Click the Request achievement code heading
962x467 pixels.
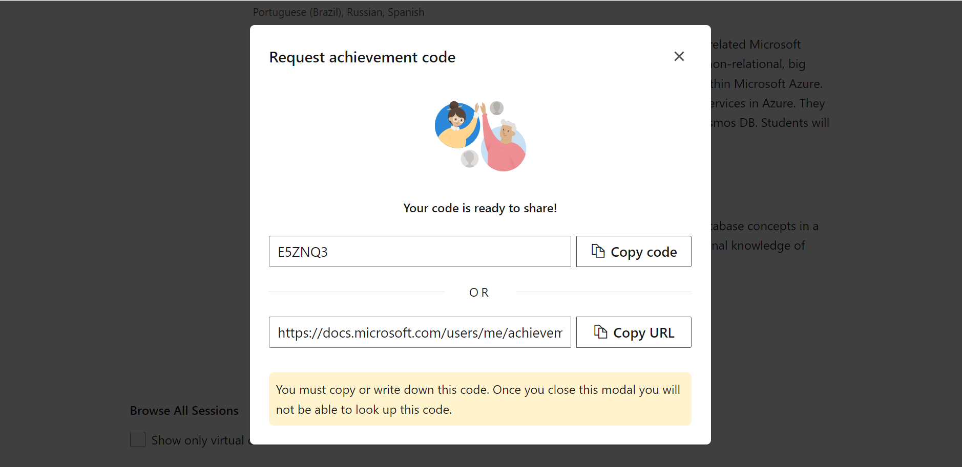(362, 57)
